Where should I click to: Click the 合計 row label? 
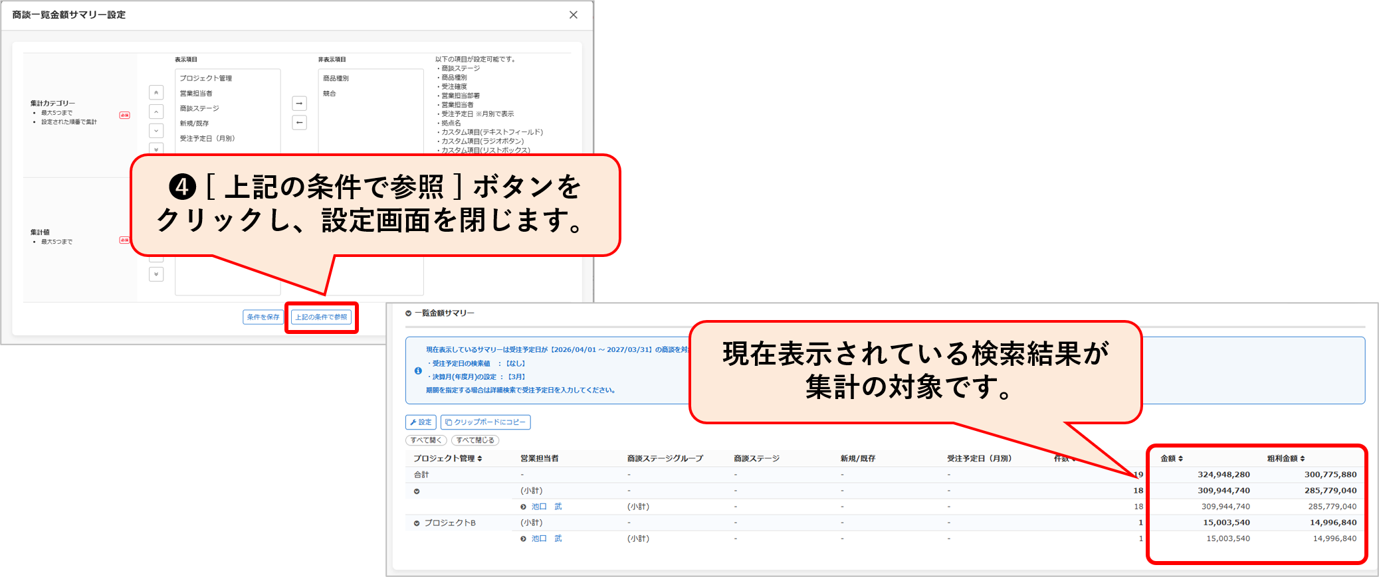421,475
